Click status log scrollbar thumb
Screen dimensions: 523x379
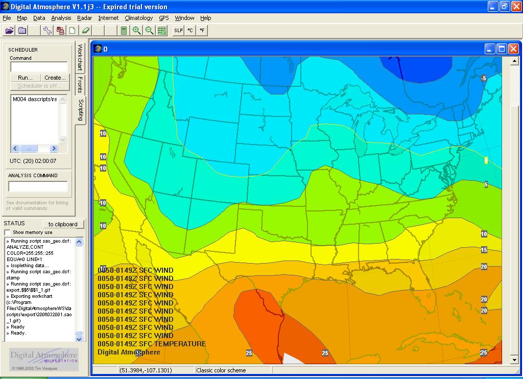click(x=79, y=334)
